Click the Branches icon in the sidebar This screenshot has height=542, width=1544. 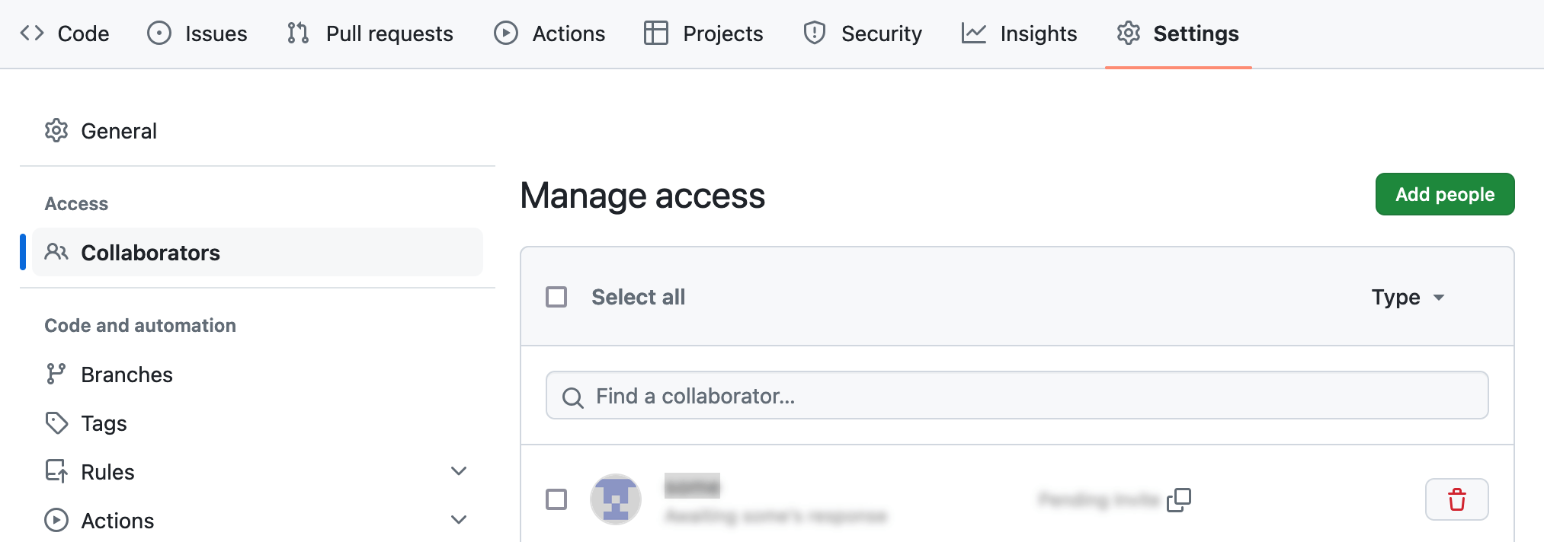(x=56, y=374)
